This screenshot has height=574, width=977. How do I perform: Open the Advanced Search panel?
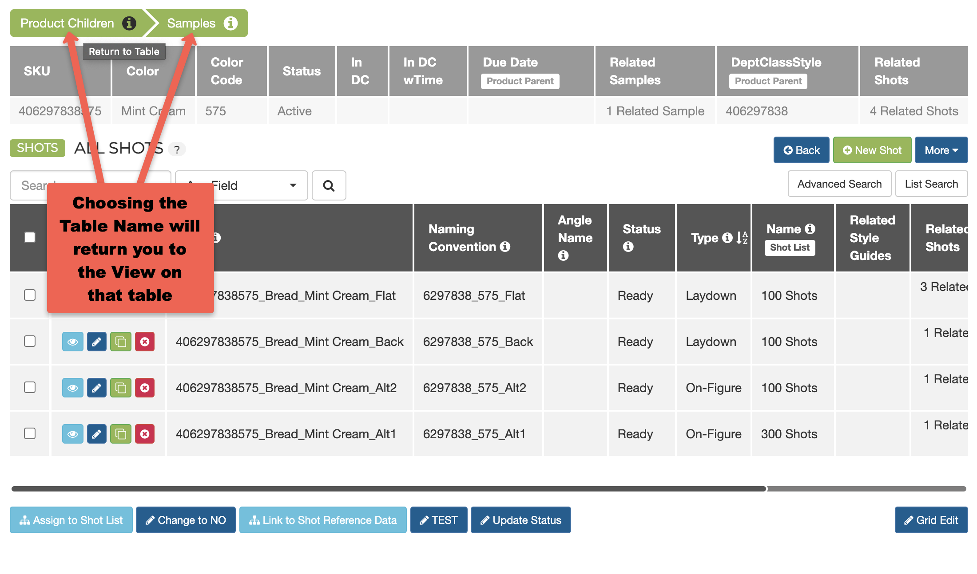pos(839,184)
